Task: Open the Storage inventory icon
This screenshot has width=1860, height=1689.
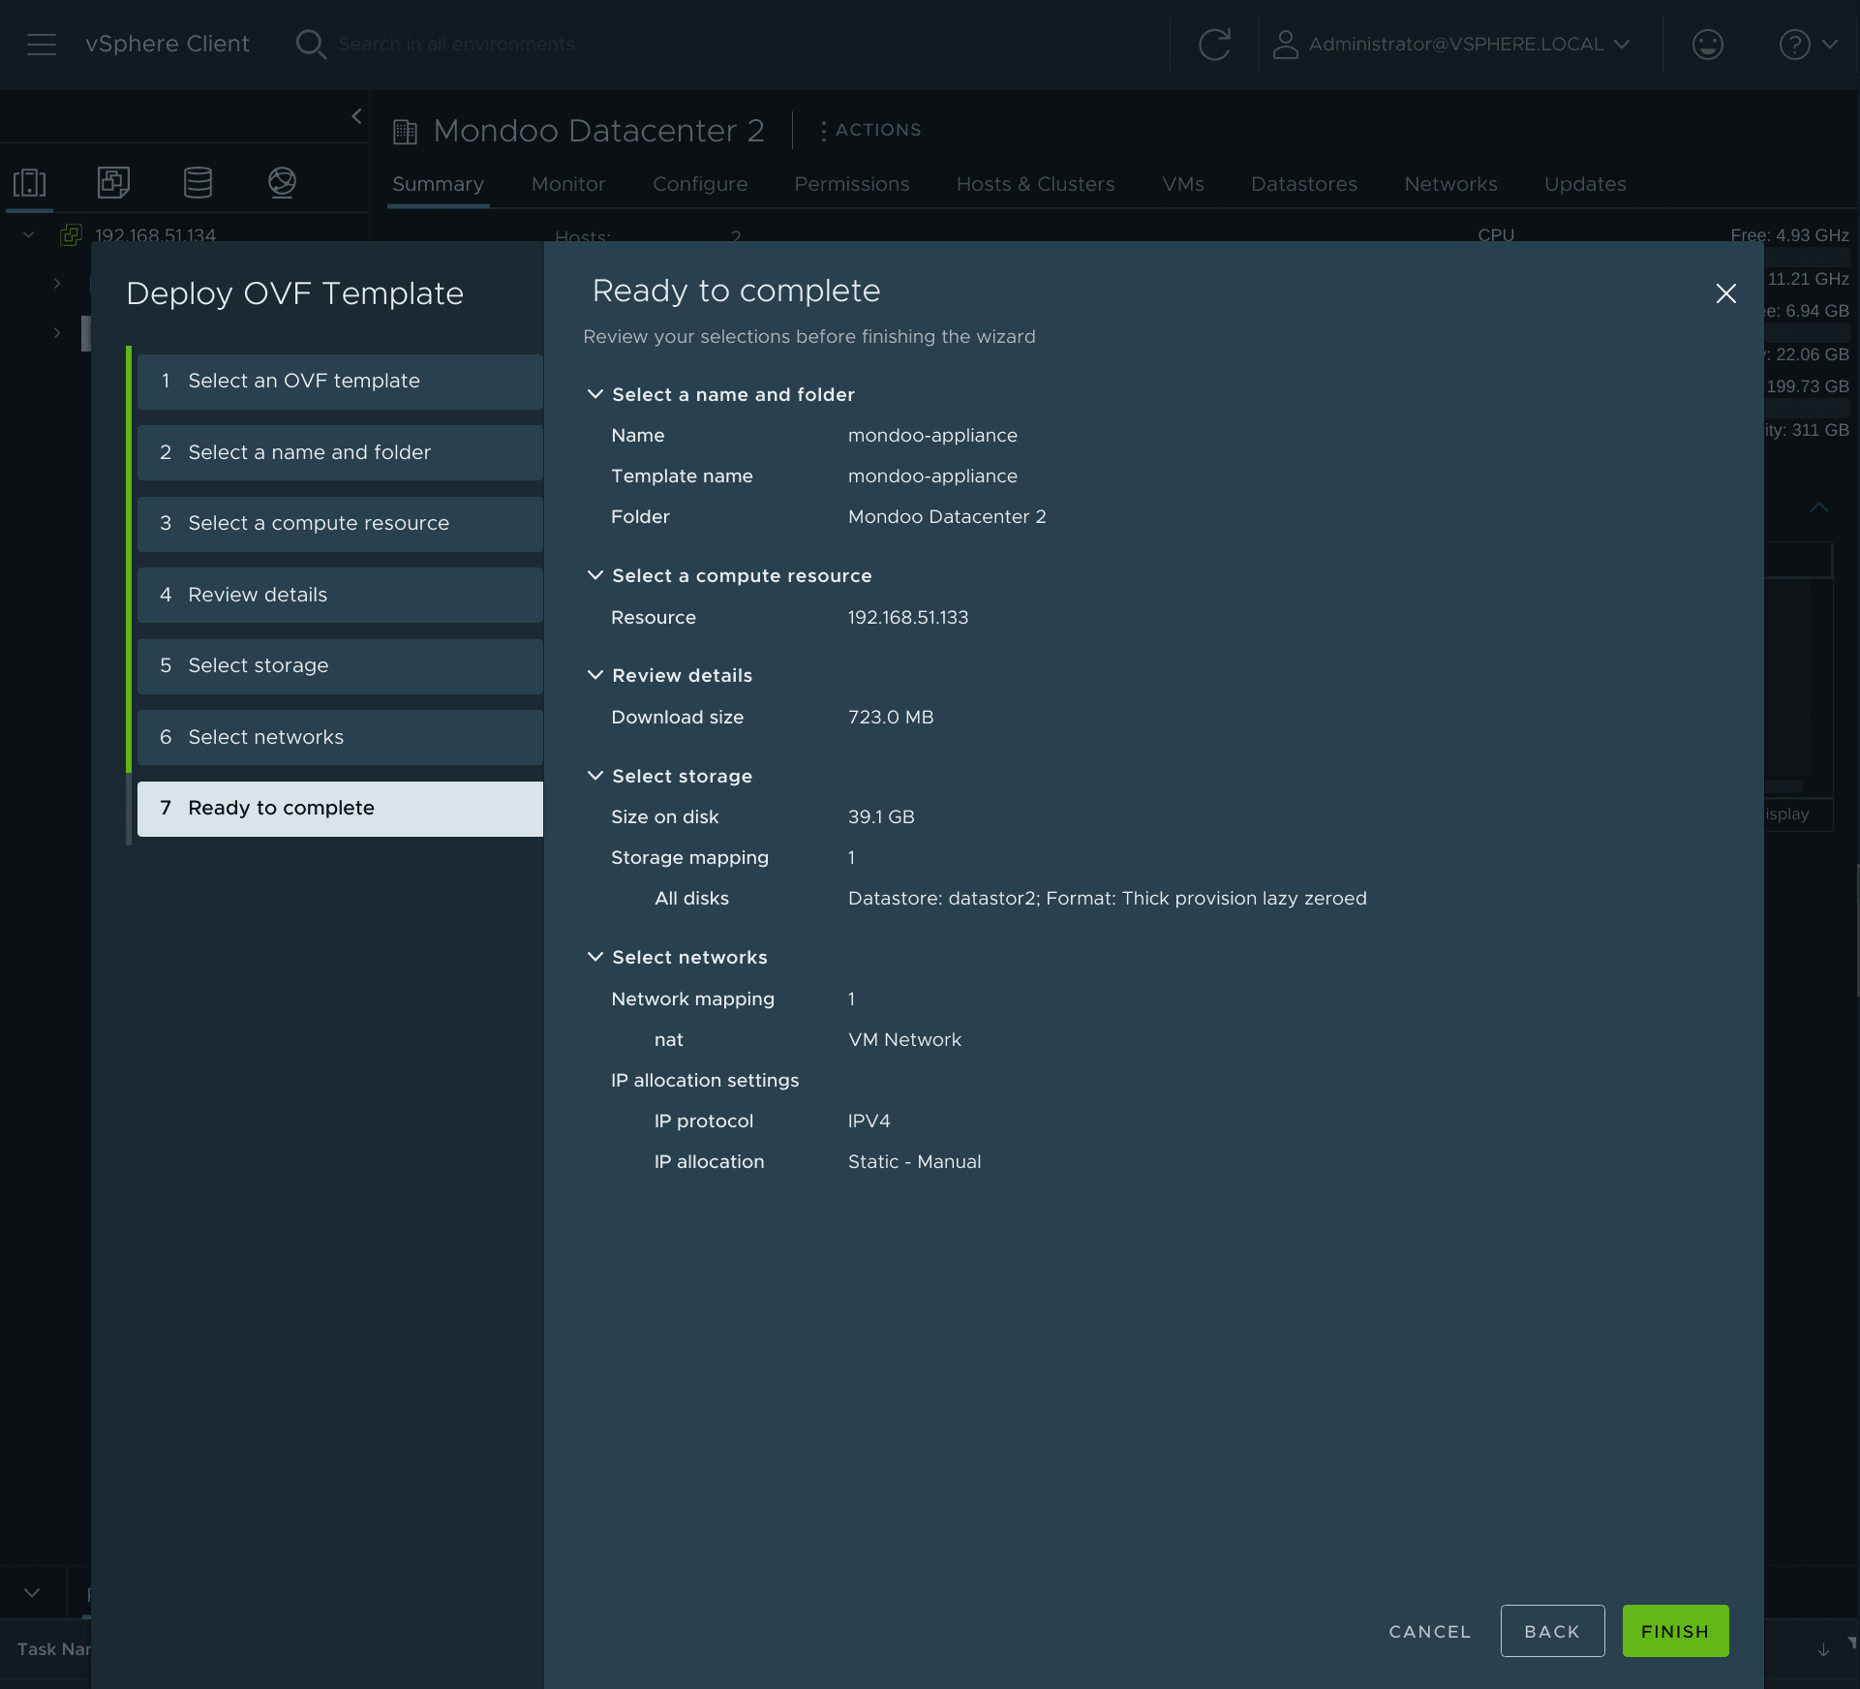Action: (x=198, y=182)
